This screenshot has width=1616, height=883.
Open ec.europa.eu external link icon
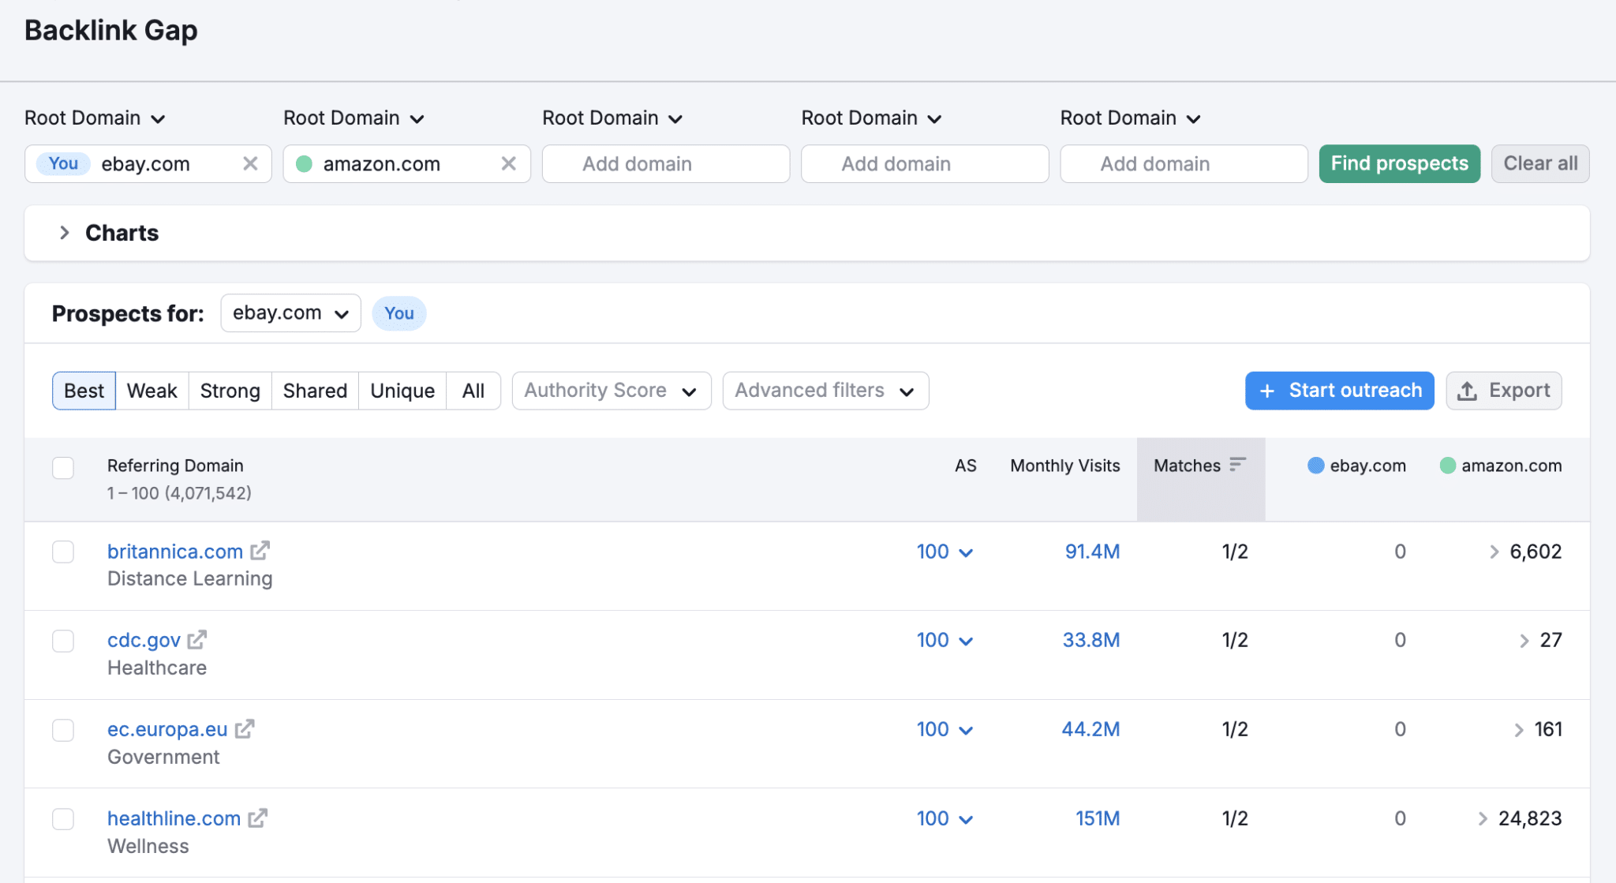coord(245,728)
